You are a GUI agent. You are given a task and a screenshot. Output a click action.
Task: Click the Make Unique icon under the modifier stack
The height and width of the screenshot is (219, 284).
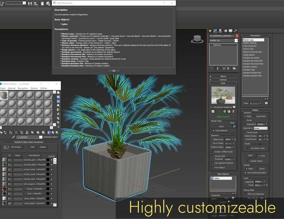tap(224, 68)
